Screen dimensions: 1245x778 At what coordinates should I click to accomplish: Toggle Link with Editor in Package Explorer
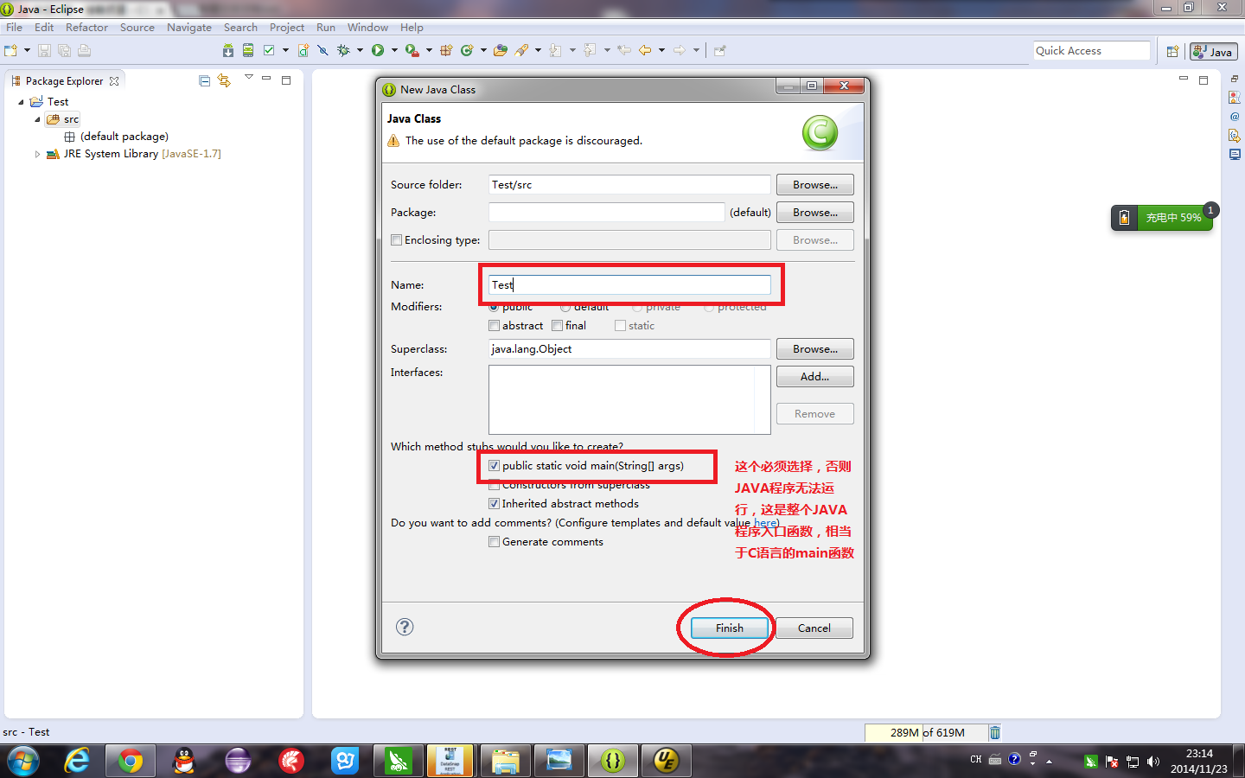pos(224,80)
